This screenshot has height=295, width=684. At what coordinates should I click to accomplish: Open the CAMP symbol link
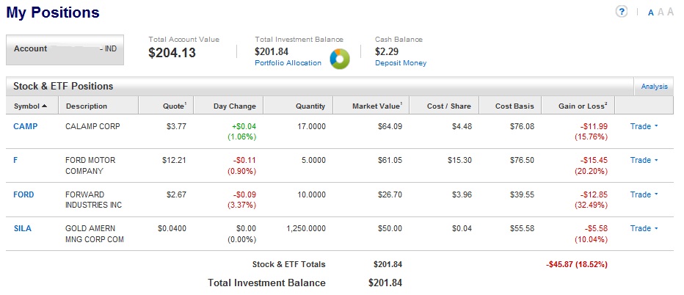pyautogui.click(x=25, y=126)
